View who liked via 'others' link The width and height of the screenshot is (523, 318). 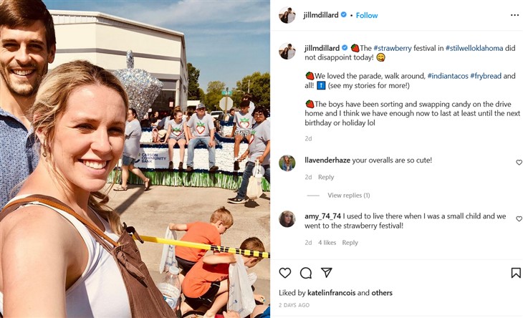pyautogui.click(x=382, y=293)
